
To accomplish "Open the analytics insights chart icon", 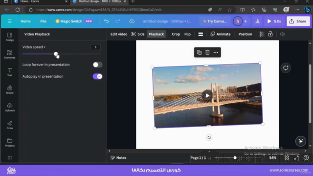I will [257, 21].
